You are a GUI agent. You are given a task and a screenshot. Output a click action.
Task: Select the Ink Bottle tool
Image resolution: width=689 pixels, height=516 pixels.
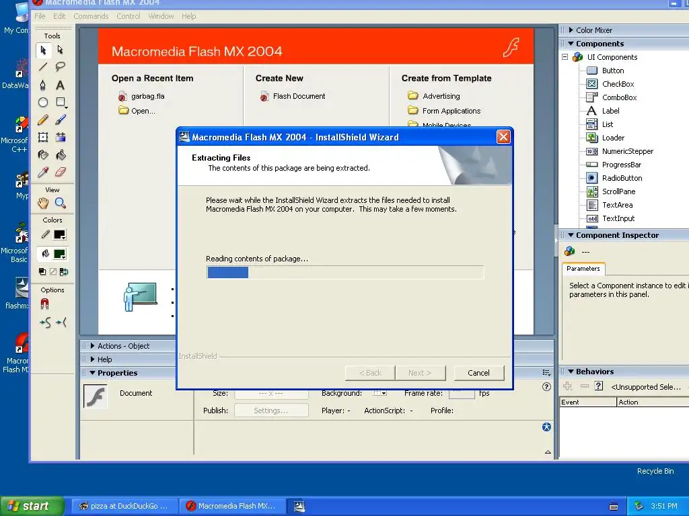pyautogui.click(x=43, y=155)
